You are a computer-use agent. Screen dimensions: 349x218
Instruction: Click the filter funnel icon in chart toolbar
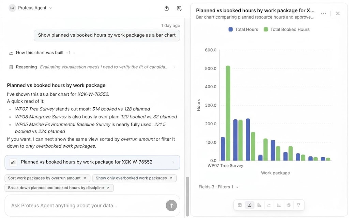298,205
